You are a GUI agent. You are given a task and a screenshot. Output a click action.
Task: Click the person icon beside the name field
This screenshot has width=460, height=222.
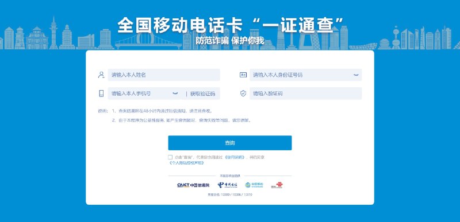click(101, 75)
